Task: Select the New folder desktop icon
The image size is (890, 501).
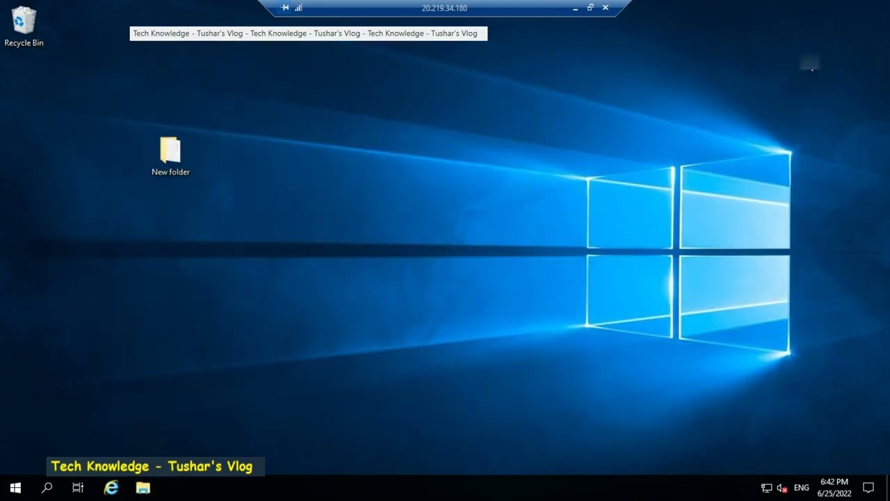Action: point(170,157)
